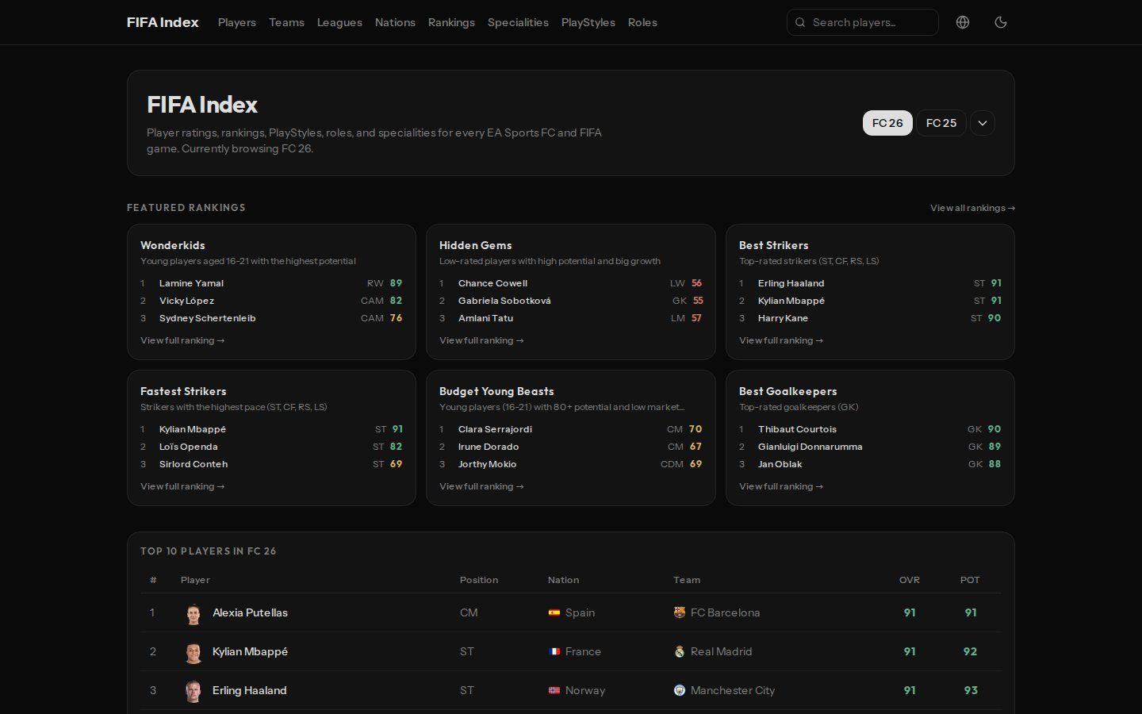Open the Fastest Strikers ranking title
Viewport: 1142px width, 714px height.
tap(183, 391)
